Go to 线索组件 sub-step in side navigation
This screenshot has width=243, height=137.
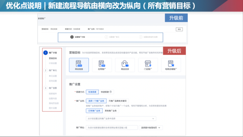click(53, 94)
